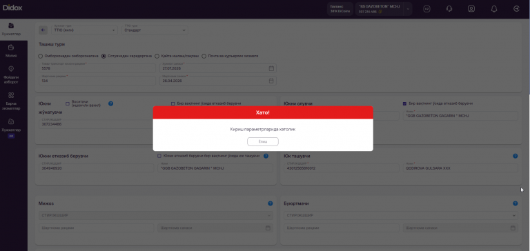The height and width of the screenshot is (251, 530).
Task: Open the Стандарт ТТЮ type dropdown
Action: (155, 30)
